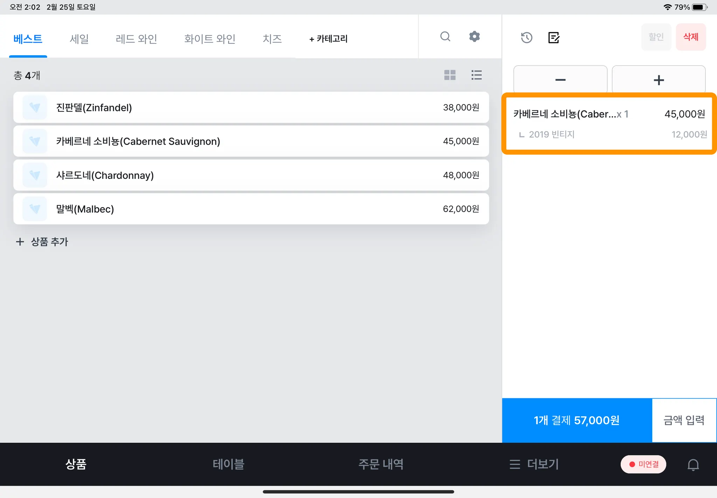Decrease quantity with minus button

pos(560,80)
